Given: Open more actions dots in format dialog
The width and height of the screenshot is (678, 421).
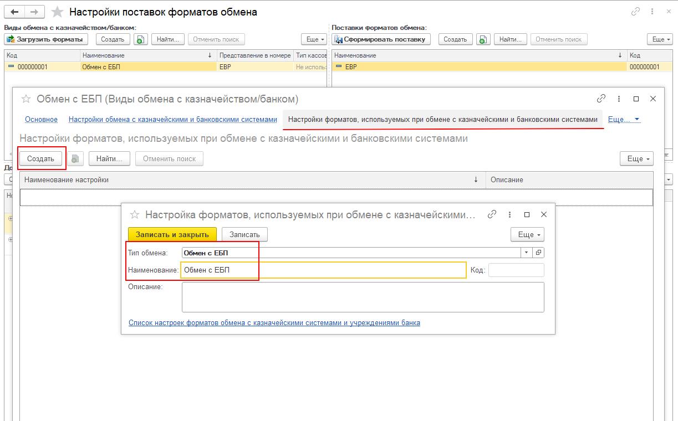Looking at the screenshot, I should point(509,214).
